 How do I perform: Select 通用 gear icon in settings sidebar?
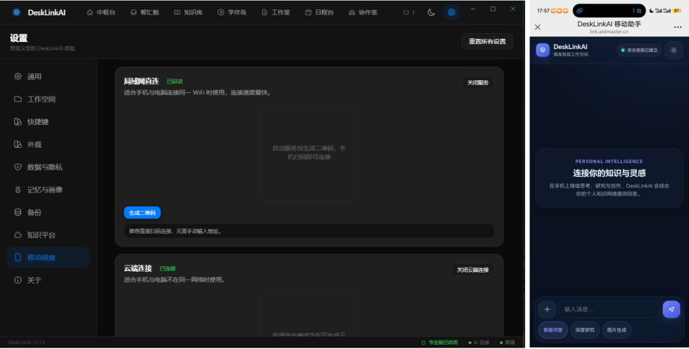(18, 76)
